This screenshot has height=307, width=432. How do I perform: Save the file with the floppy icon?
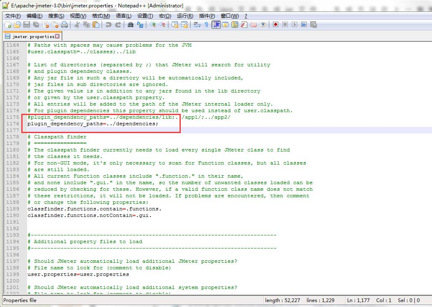(x=27, y=25)
